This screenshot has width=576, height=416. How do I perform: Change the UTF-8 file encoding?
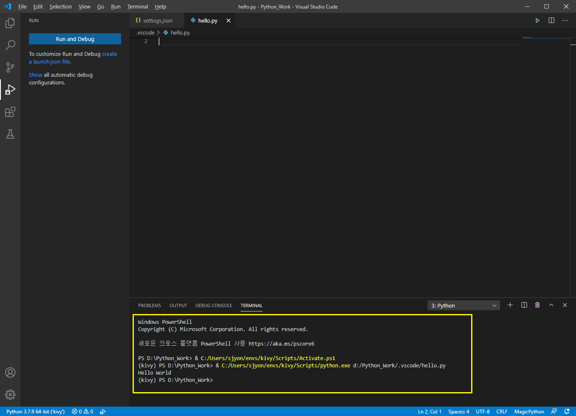483,411
